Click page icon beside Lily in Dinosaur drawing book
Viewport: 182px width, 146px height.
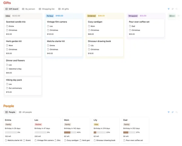pyautogui.click(x=89, y=45)
